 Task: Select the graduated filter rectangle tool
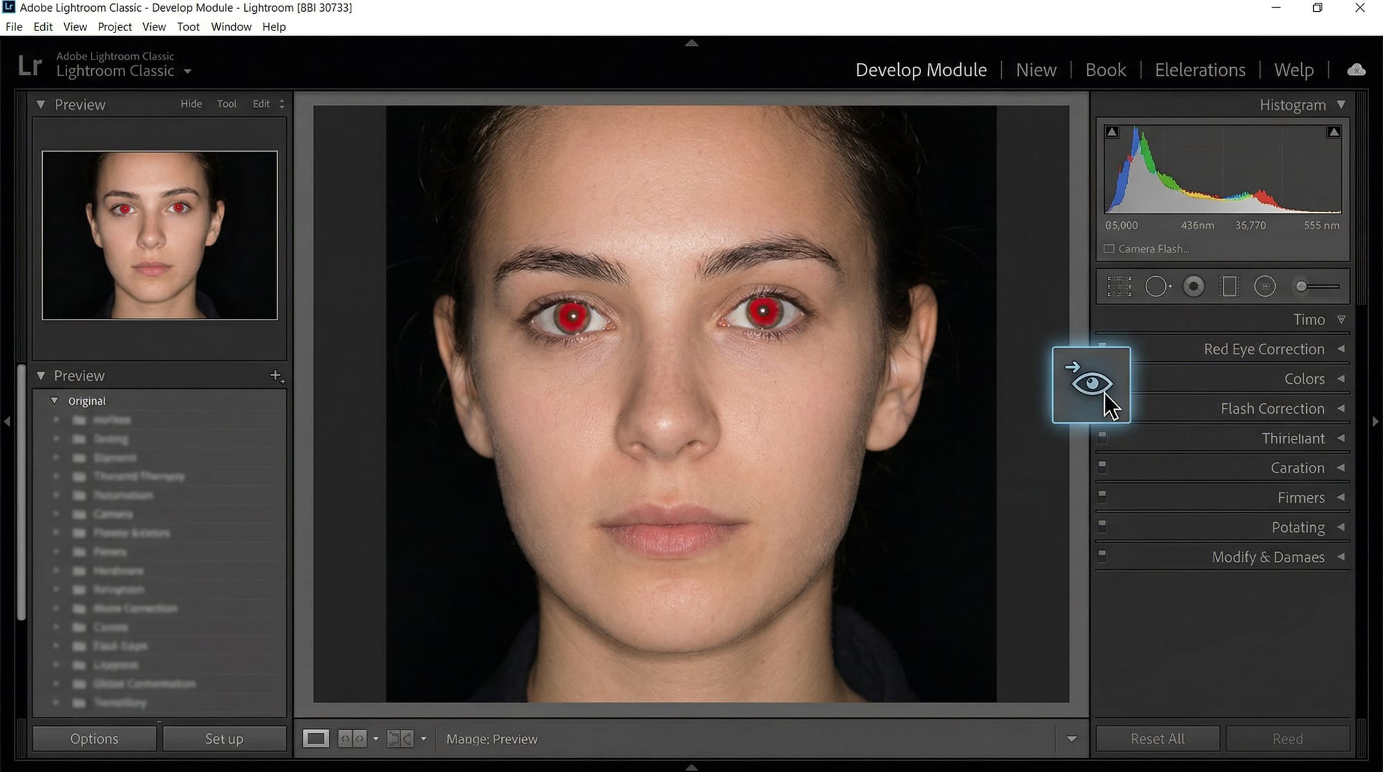click(1229, 286)
